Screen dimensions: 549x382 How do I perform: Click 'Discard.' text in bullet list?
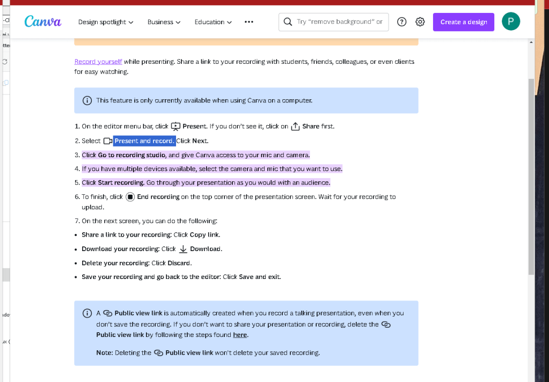pos(180,263)
